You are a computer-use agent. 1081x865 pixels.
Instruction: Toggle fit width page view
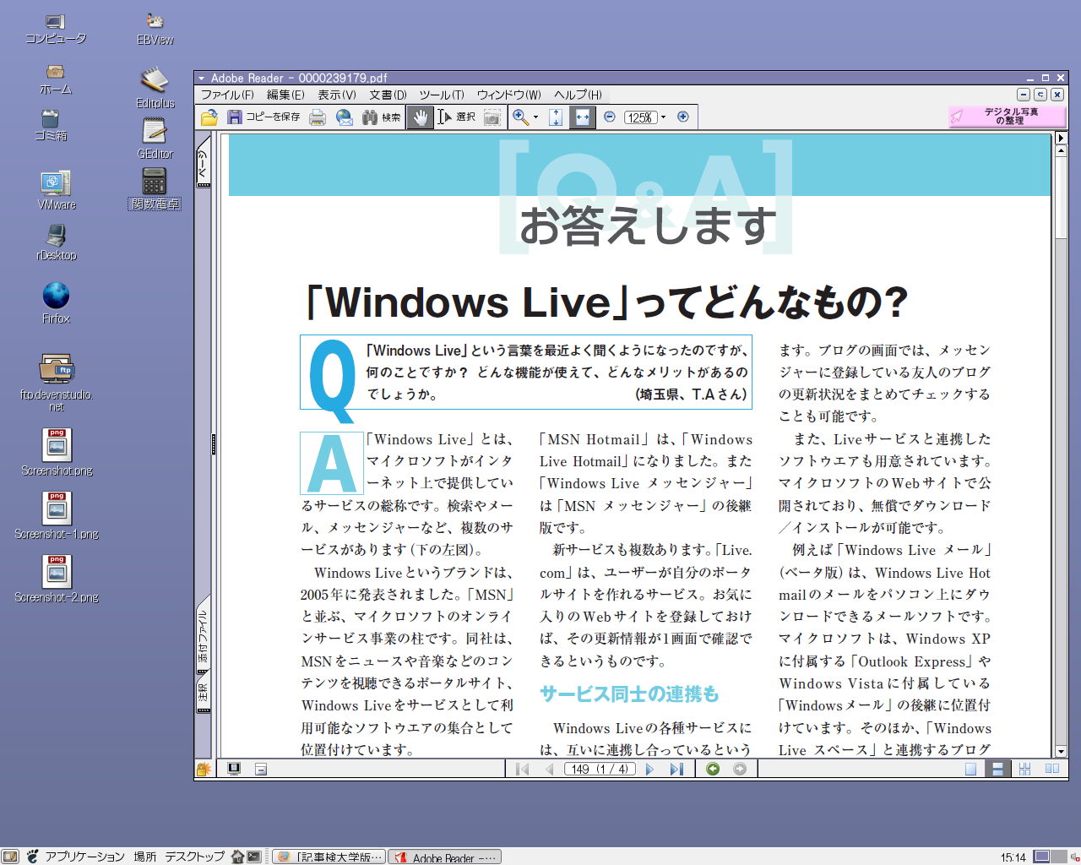tap(582, 117)
